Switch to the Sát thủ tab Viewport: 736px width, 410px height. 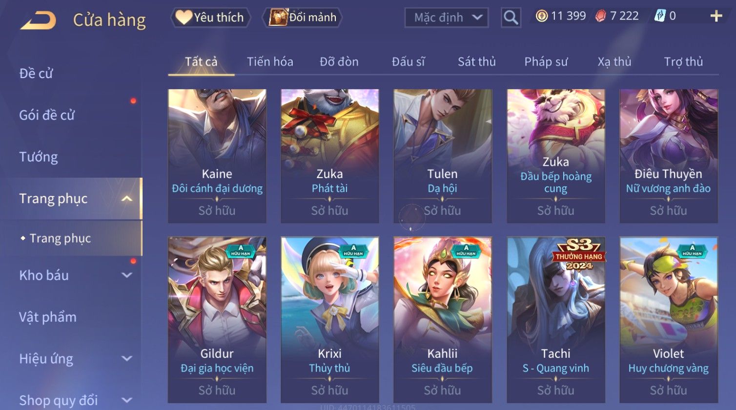476,62
